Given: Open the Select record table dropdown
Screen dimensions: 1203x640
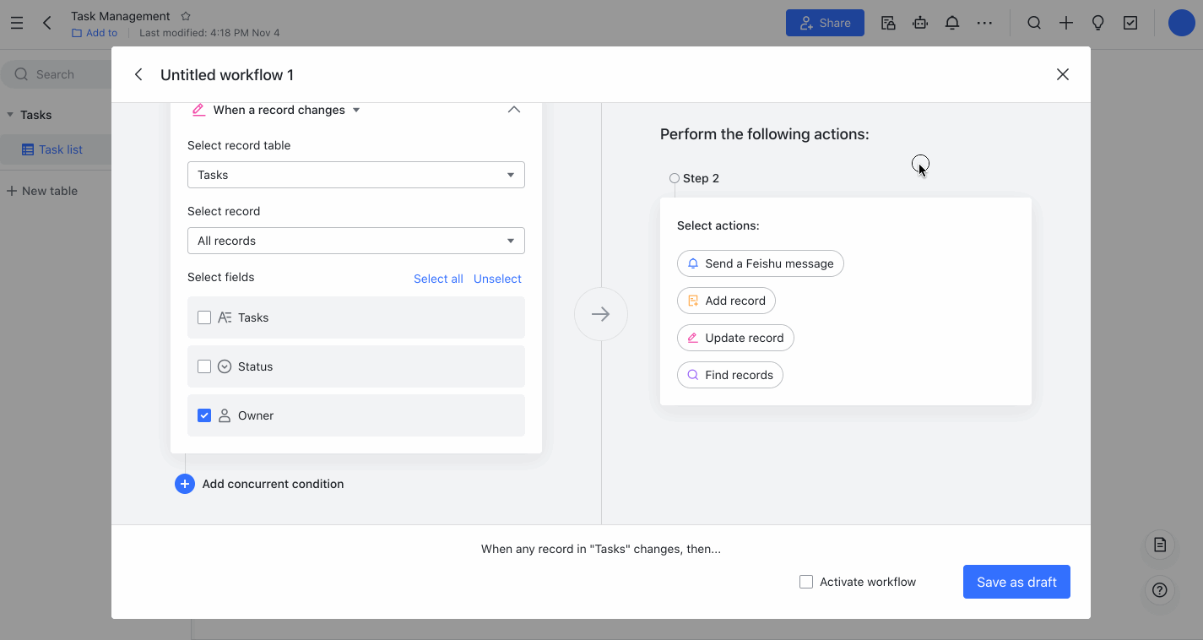Looking at the screenshot, I should pos(355,175).
